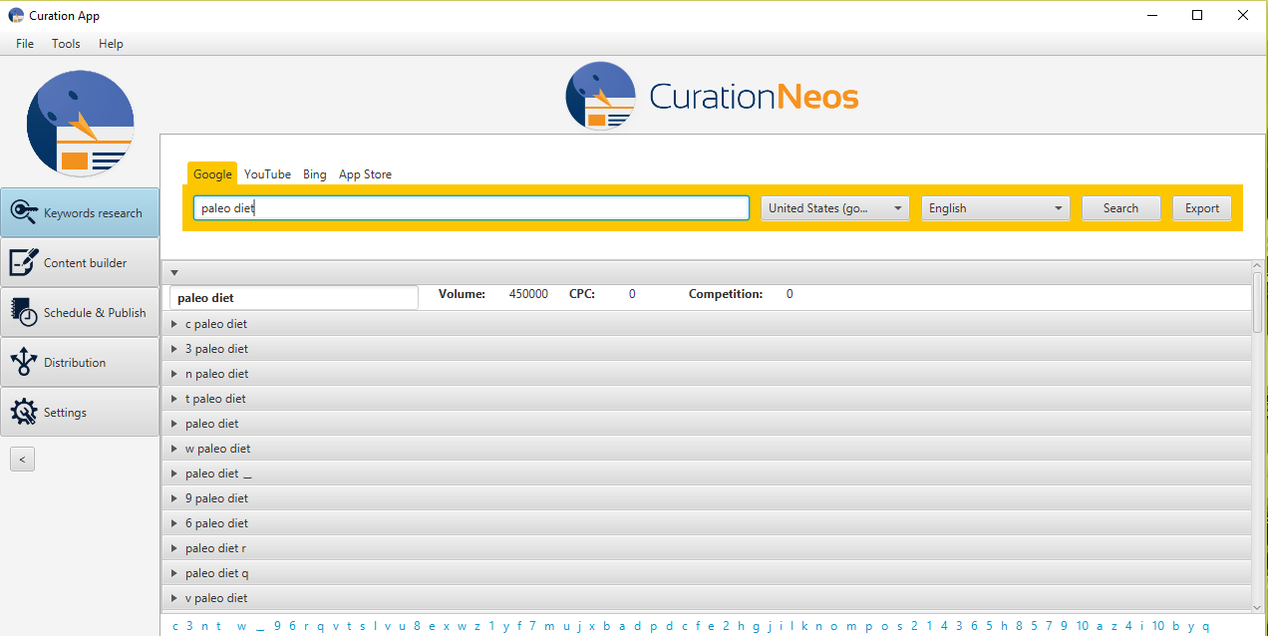This screenshot has height=636, width=1268.
Task: Jump to the 'r' link in bottom index
Action: tap(307, 627)
